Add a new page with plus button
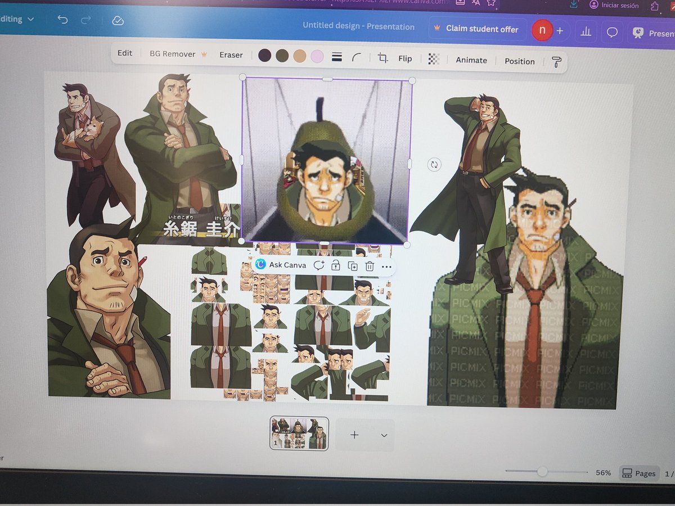This screenshot has width=675, height=506. pyautogui.click(x=354, y=435)
